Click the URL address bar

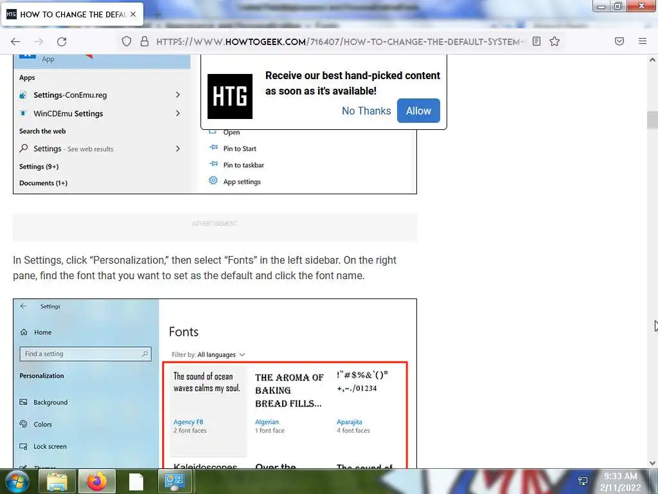click(x=339, y=41)
